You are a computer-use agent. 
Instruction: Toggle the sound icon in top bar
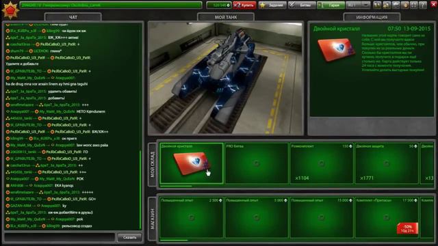(405, 5)
